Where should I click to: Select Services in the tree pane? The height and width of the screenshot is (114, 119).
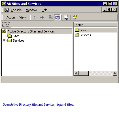pyautogui.click(x=18, y=40)
